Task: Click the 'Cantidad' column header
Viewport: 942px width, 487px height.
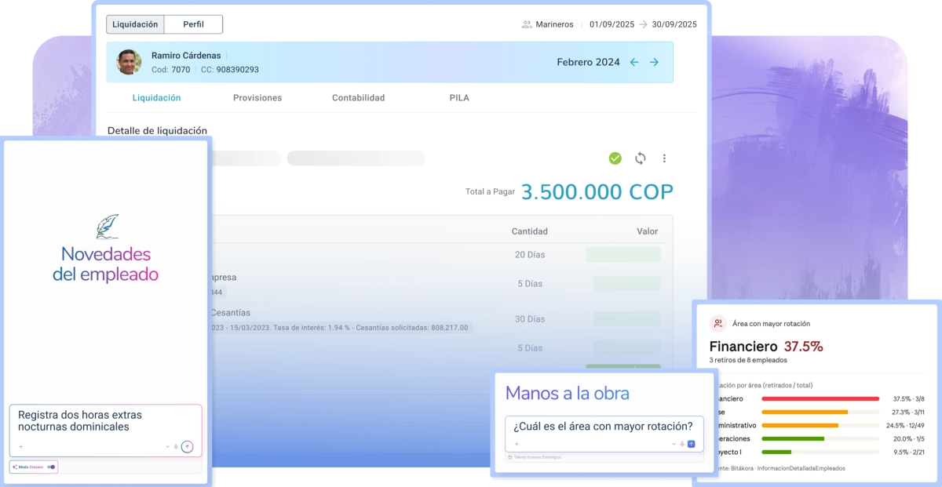Action: click(x=530, y=231)
